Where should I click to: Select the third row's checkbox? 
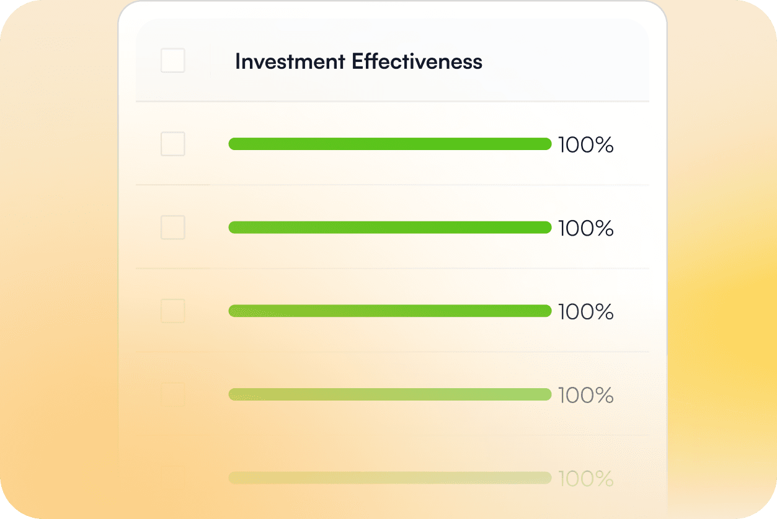tap(172, 311)
